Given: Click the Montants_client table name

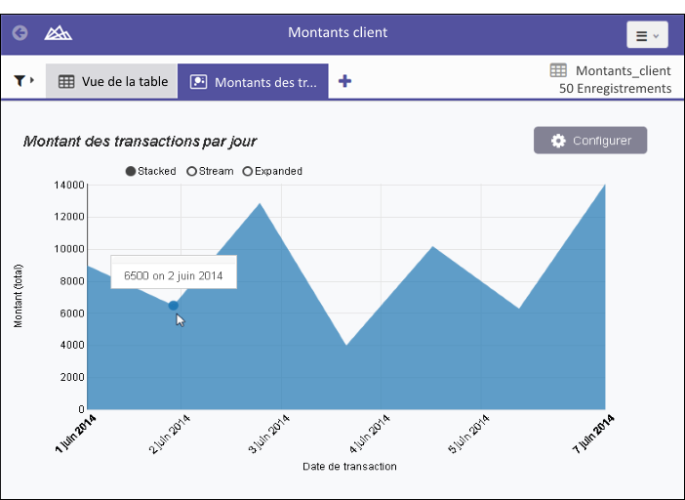Looking at the screenshot, I should coord(623,70).
